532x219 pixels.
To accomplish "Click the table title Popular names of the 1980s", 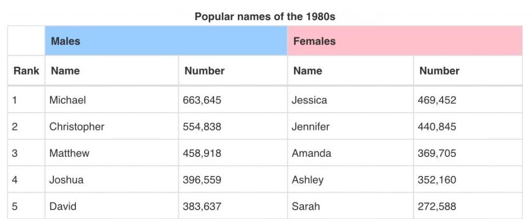I will tap(265, 16).
